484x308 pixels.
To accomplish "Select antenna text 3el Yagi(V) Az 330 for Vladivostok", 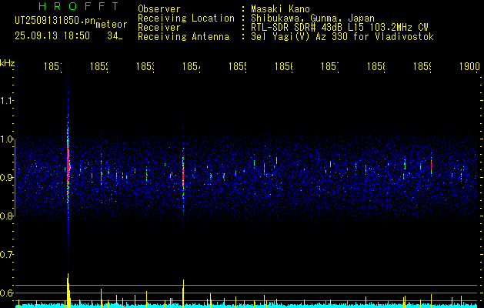I will 342,37.
